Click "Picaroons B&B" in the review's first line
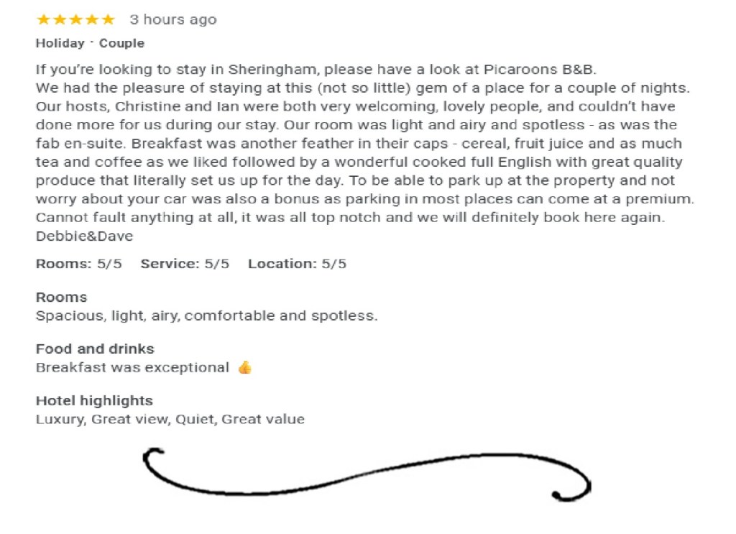The width and height of the screenshot is (736, 534). 530,70
